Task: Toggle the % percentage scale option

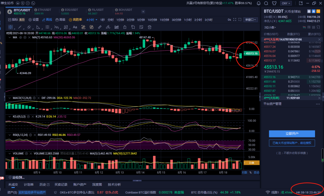Action: (x=250, y=173)
